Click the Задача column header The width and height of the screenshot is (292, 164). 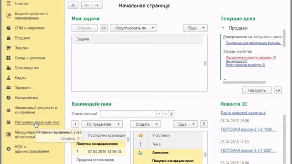coord(137,39)
